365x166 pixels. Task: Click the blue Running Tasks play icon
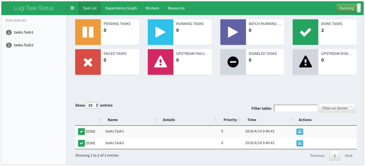[160, 32]
